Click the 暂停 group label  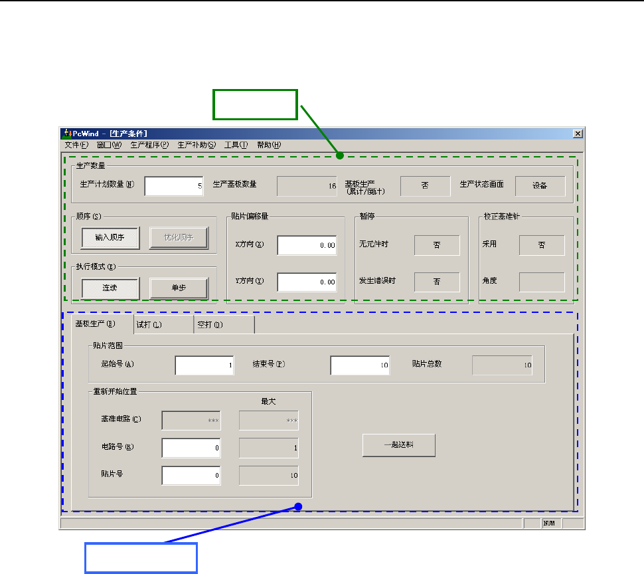pyautogui.click(x=367, y=216)
